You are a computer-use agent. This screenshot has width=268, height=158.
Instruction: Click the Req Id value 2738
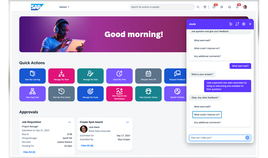coord(70,134)
